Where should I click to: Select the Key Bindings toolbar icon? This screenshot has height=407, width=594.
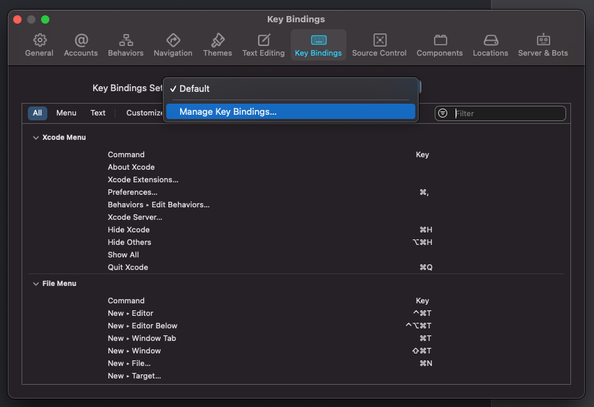coord(319,45)
